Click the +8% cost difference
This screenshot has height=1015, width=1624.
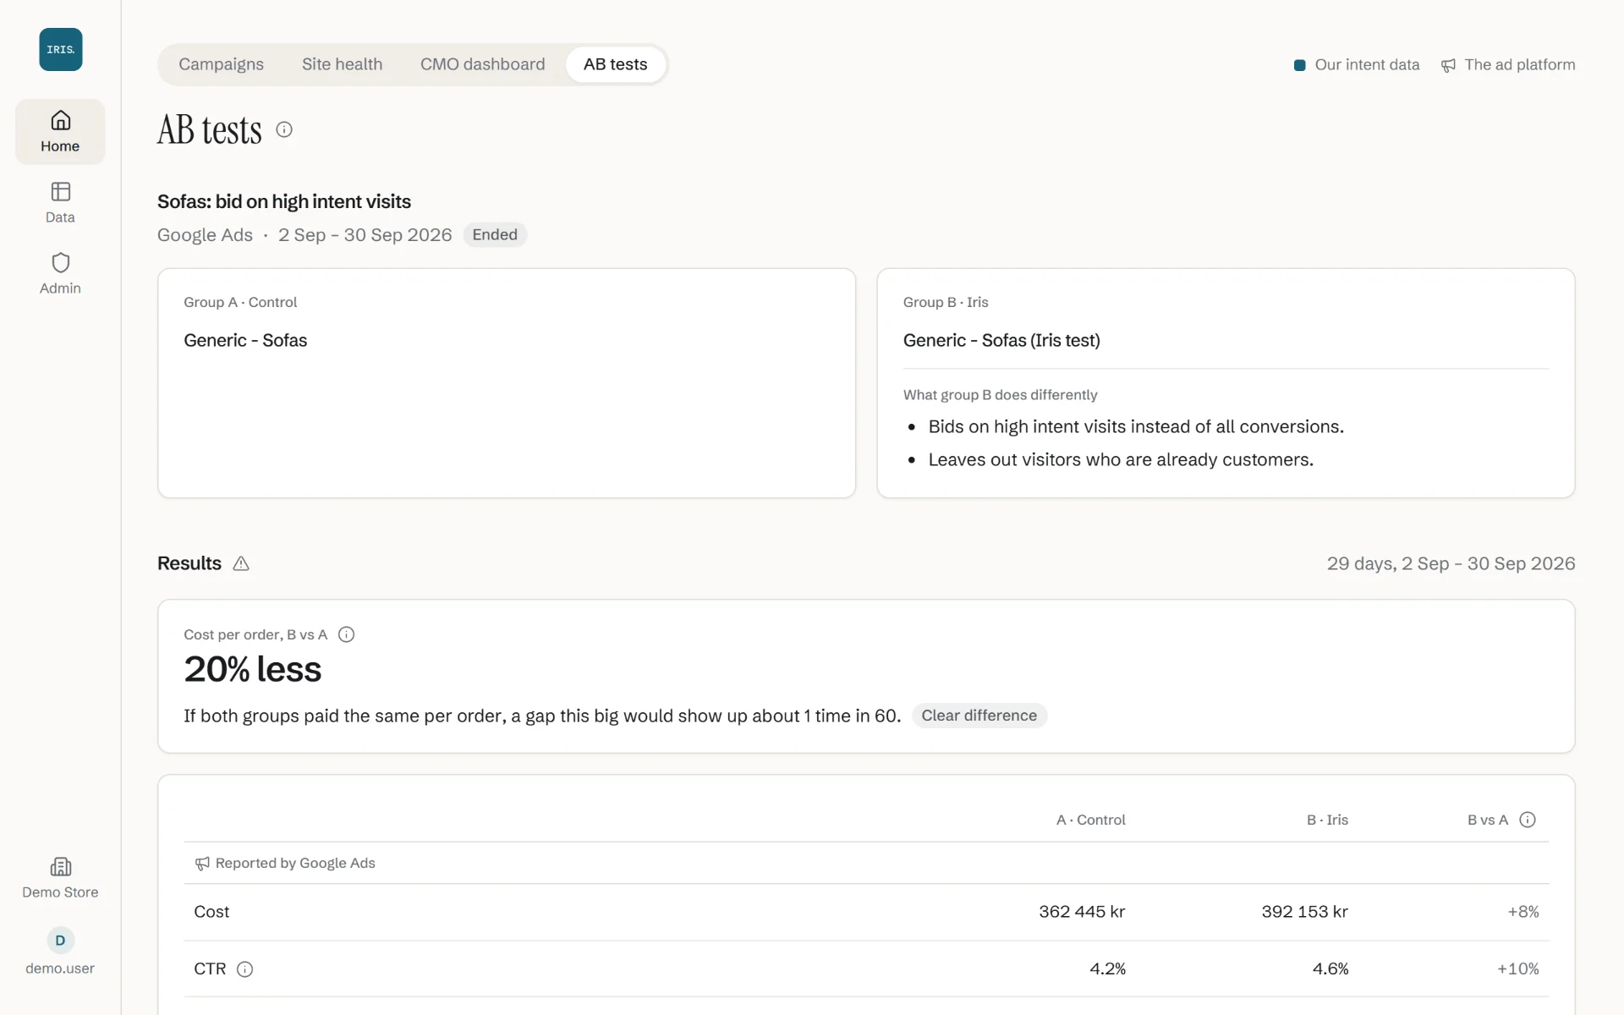1523,912
